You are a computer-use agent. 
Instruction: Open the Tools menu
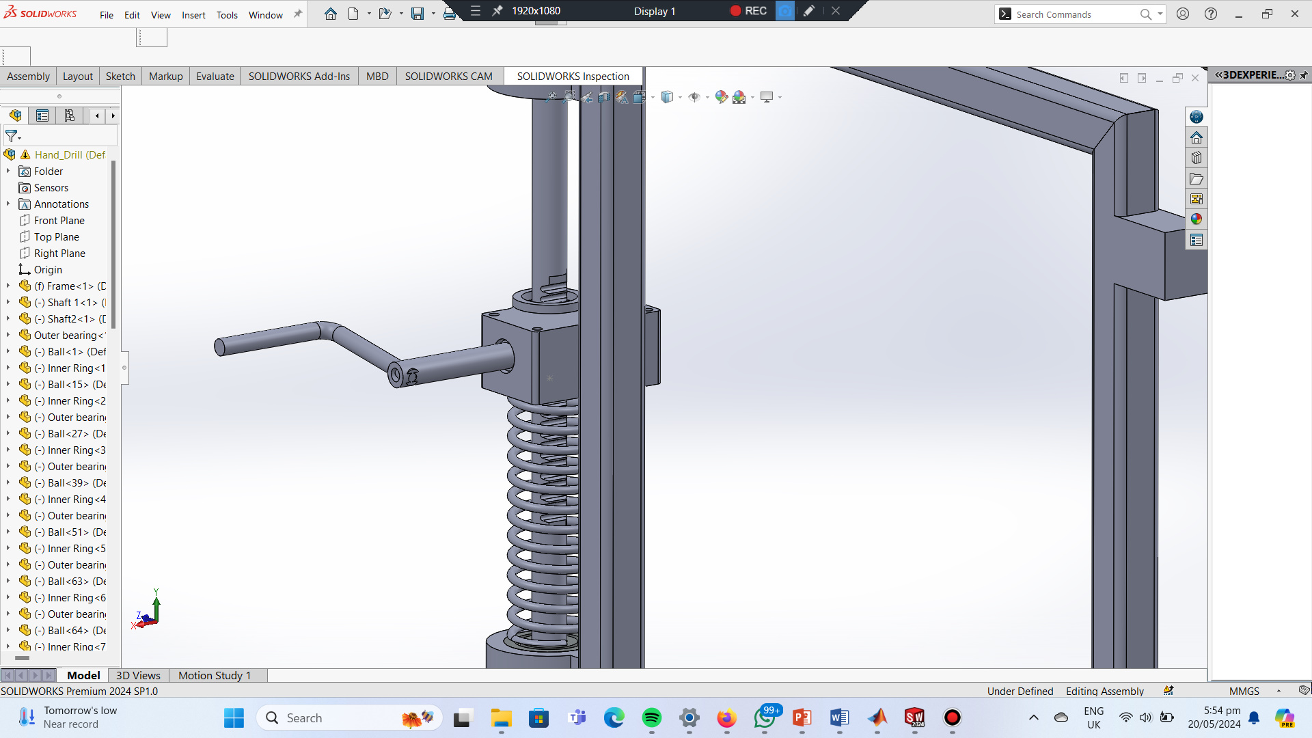tap(227, 15)
